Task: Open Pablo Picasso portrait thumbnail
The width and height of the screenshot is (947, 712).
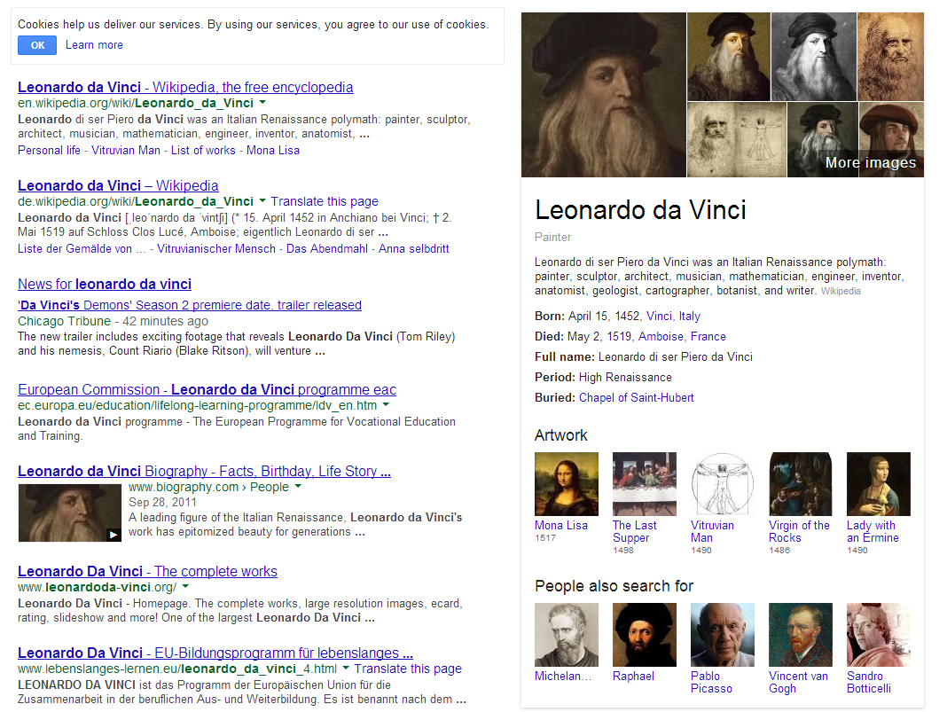Action: [x=723, y=635]
